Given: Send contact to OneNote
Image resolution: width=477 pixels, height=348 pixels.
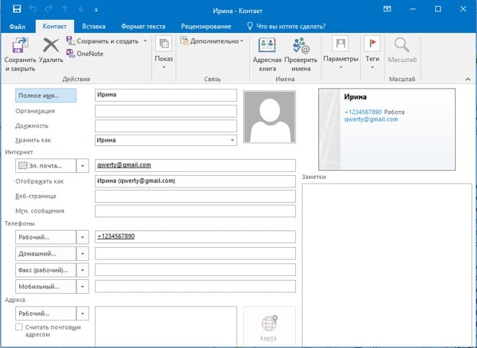Looking at the screenshot, I should pyautogui.click(x=85, y=54).
